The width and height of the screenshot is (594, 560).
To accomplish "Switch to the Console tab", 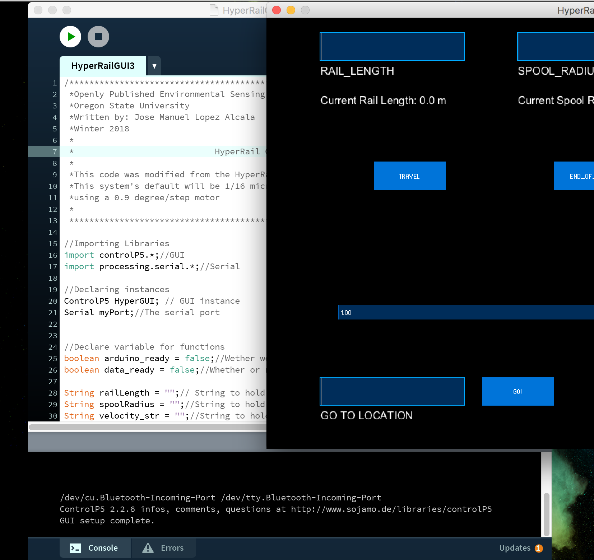I will (x=95, y=548).
